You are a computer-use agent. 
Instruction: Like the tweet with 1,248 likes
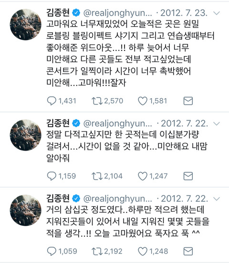(143, 252)
